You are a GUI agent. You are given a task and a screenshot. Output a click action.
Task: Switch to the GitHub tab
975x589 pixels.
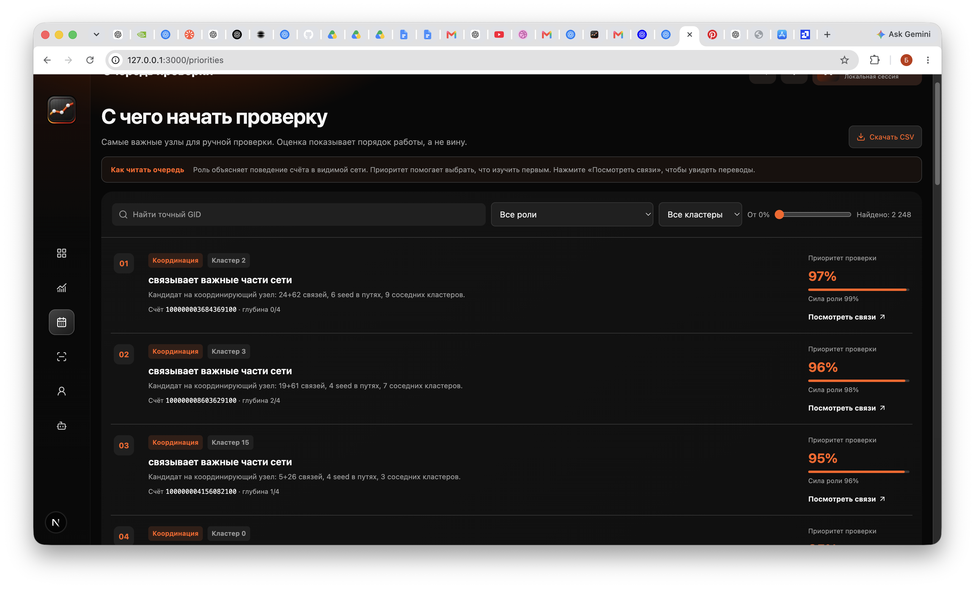308,35
